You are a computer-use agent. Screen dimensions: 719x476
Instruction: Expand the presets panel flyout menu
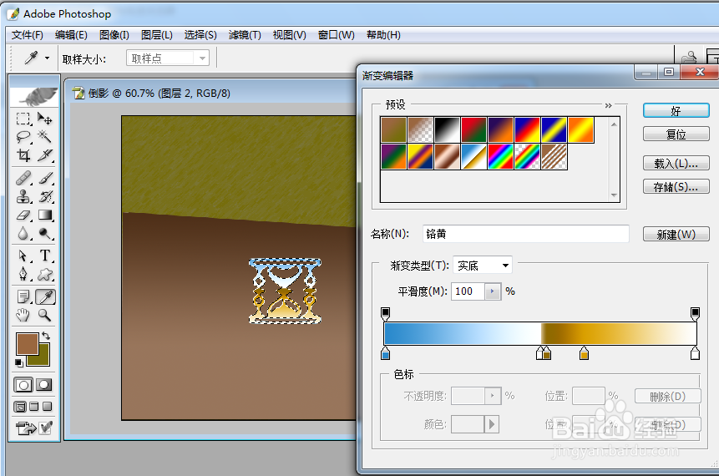point(608,105)
